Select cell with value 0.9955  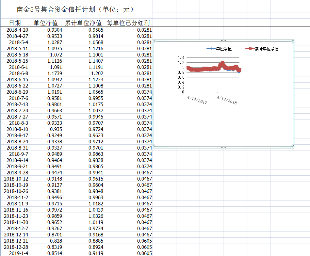(x=83, y=98)
